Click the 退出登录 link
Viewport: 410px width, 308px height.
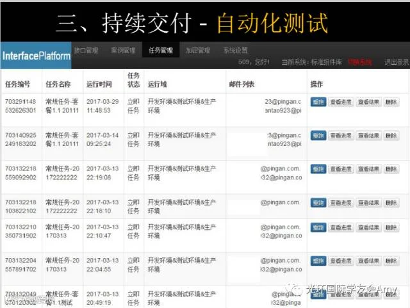click(x=397, y=62)
